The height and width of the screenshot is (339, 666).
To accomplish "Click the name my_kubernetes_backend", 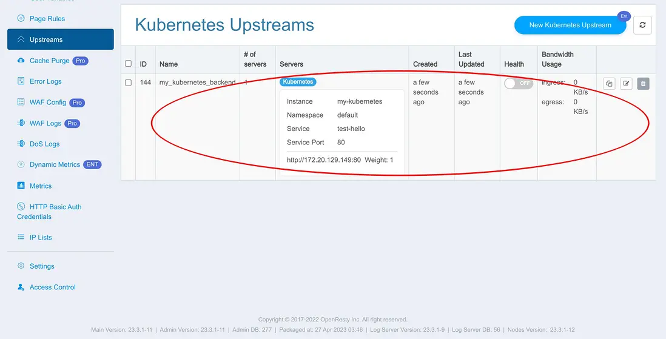I will [x=198, y=82].
